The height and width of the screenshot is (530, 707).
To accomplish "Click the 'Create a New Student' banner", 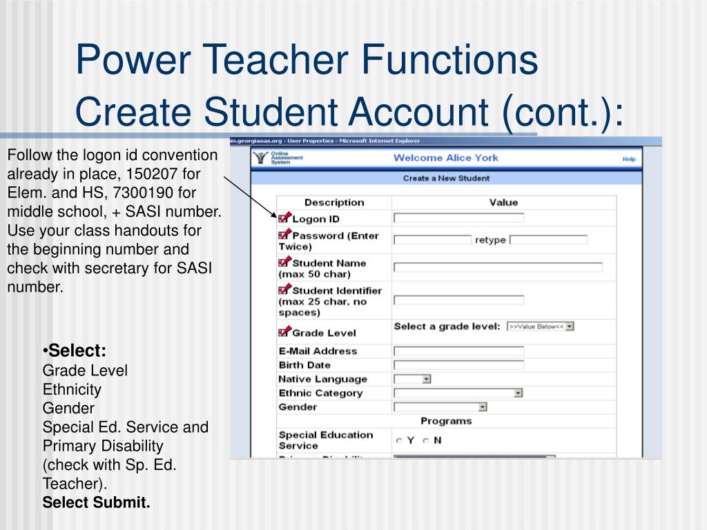I will (x=447, y=178).
